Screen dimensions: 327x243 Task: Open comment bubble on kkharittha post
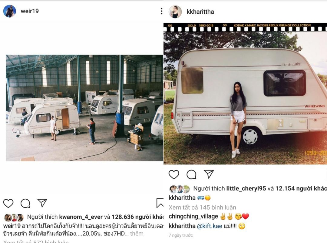coord(191,174)
